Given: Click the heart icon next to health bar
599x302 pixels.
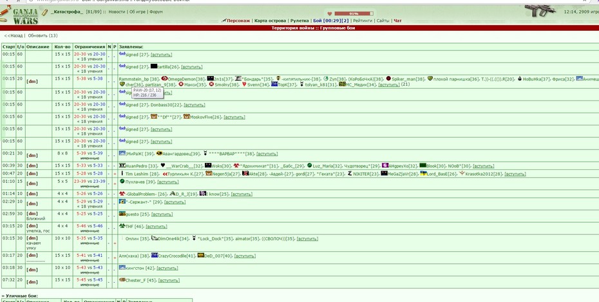Looking at the screenshot, I should [330, 14].
